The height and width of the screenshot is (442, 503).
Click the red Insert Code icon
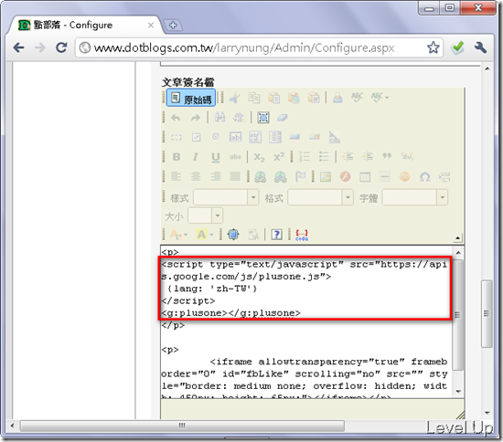point(302,235)
